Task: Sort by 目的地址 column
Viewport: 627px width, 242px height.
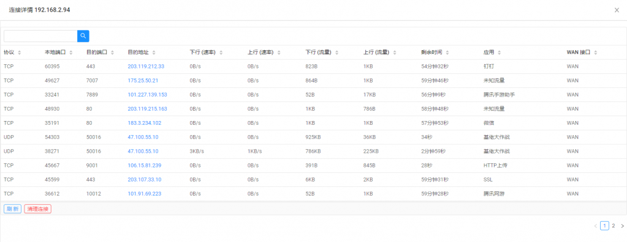Action: click(x=154, y=53)
